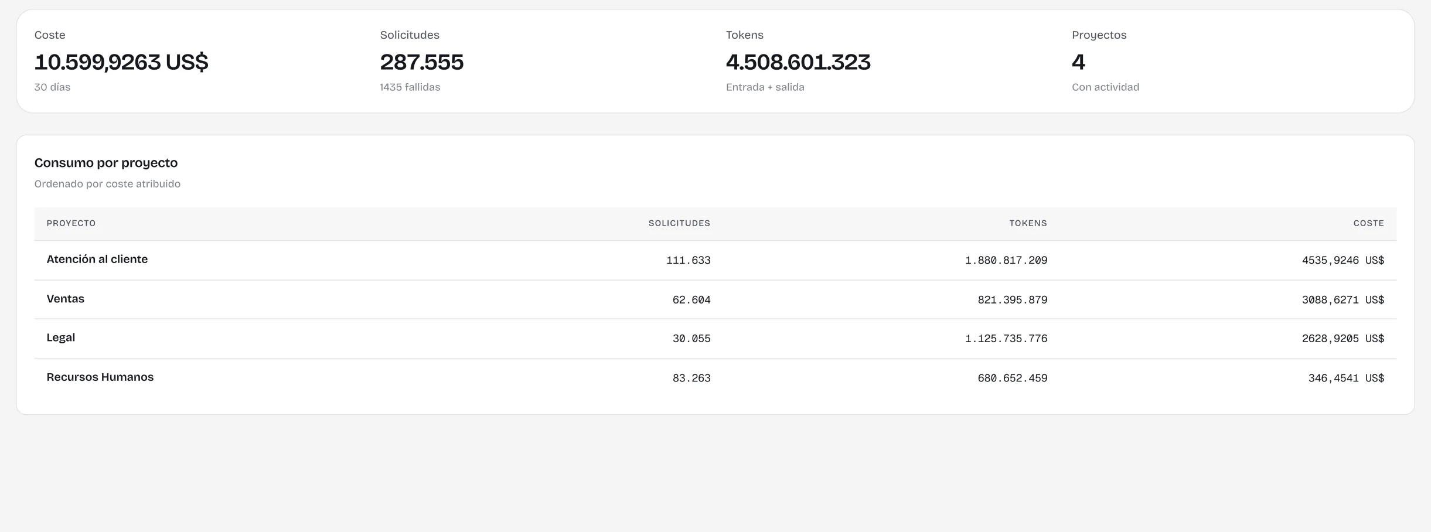
Task: Click the projects count value 4
Action: [1079, 62]
